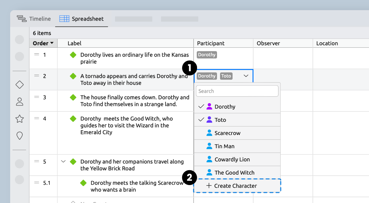Collapse event 5 Yellow Brick Road row
The image size is (369, 203).
[x=63, y=162]
